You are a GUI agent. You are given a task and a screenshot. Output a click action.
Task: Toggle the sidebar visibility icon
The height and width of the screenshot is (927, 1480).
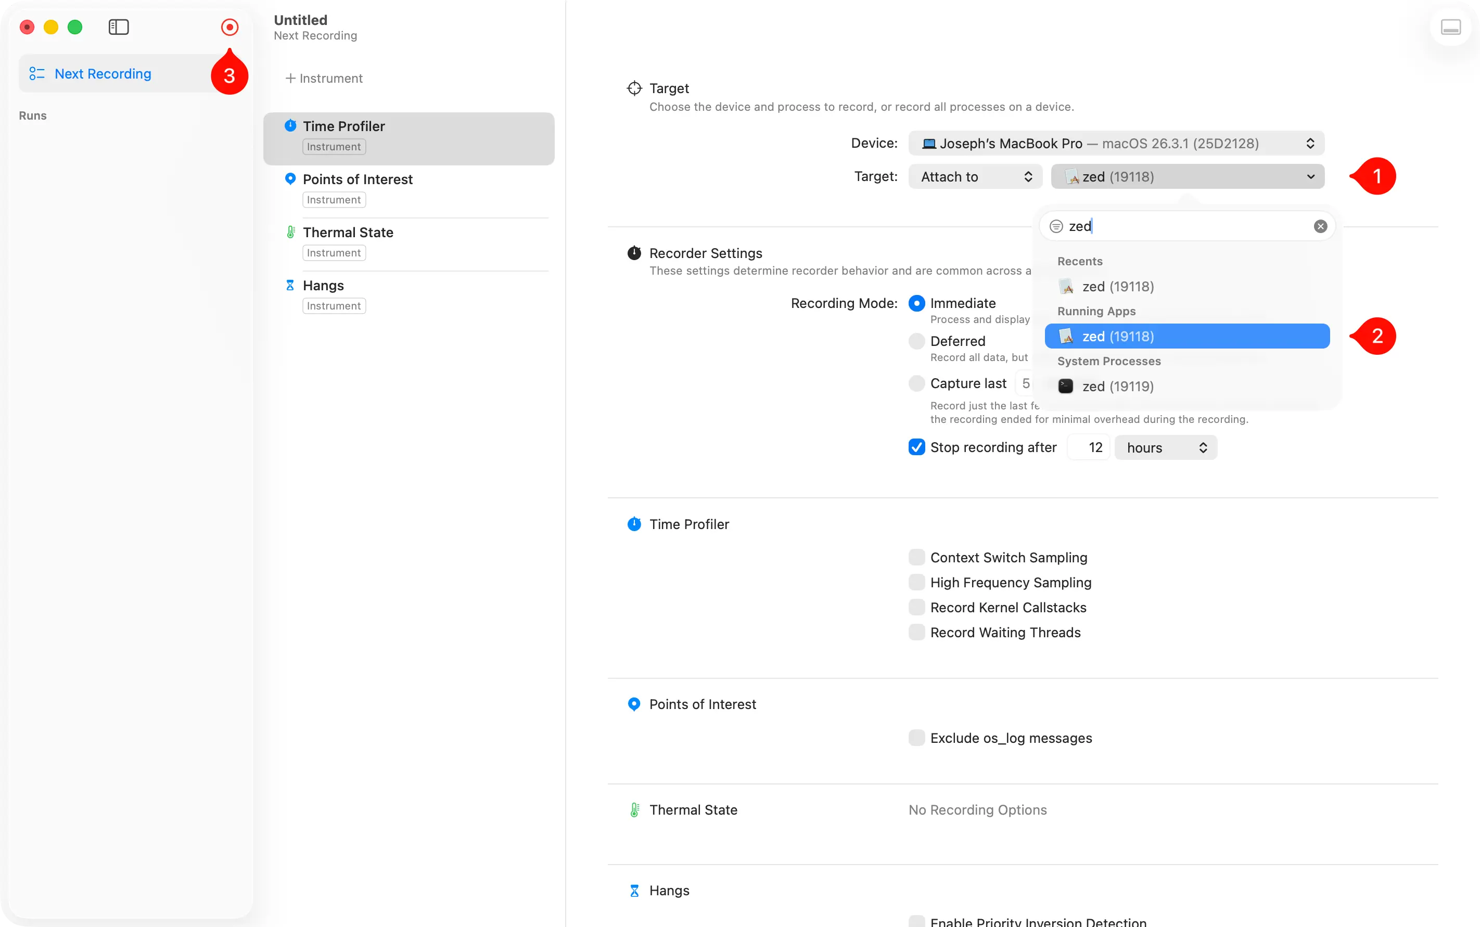(x=118, y=27)
